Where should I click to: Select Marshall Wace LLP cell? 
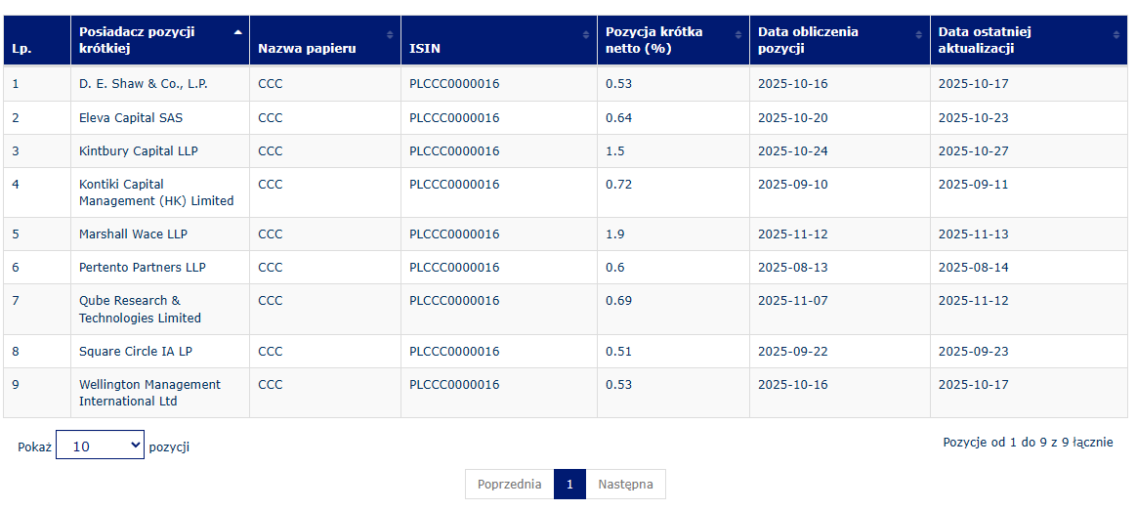pos(160,234)
